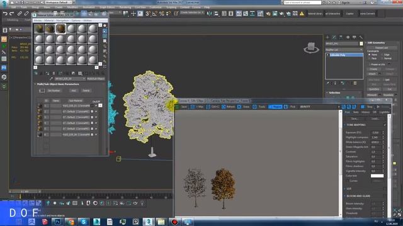Click Sample Type icon beside material slots
Viewport: 403px width, 226px height.
click(105, 26)
